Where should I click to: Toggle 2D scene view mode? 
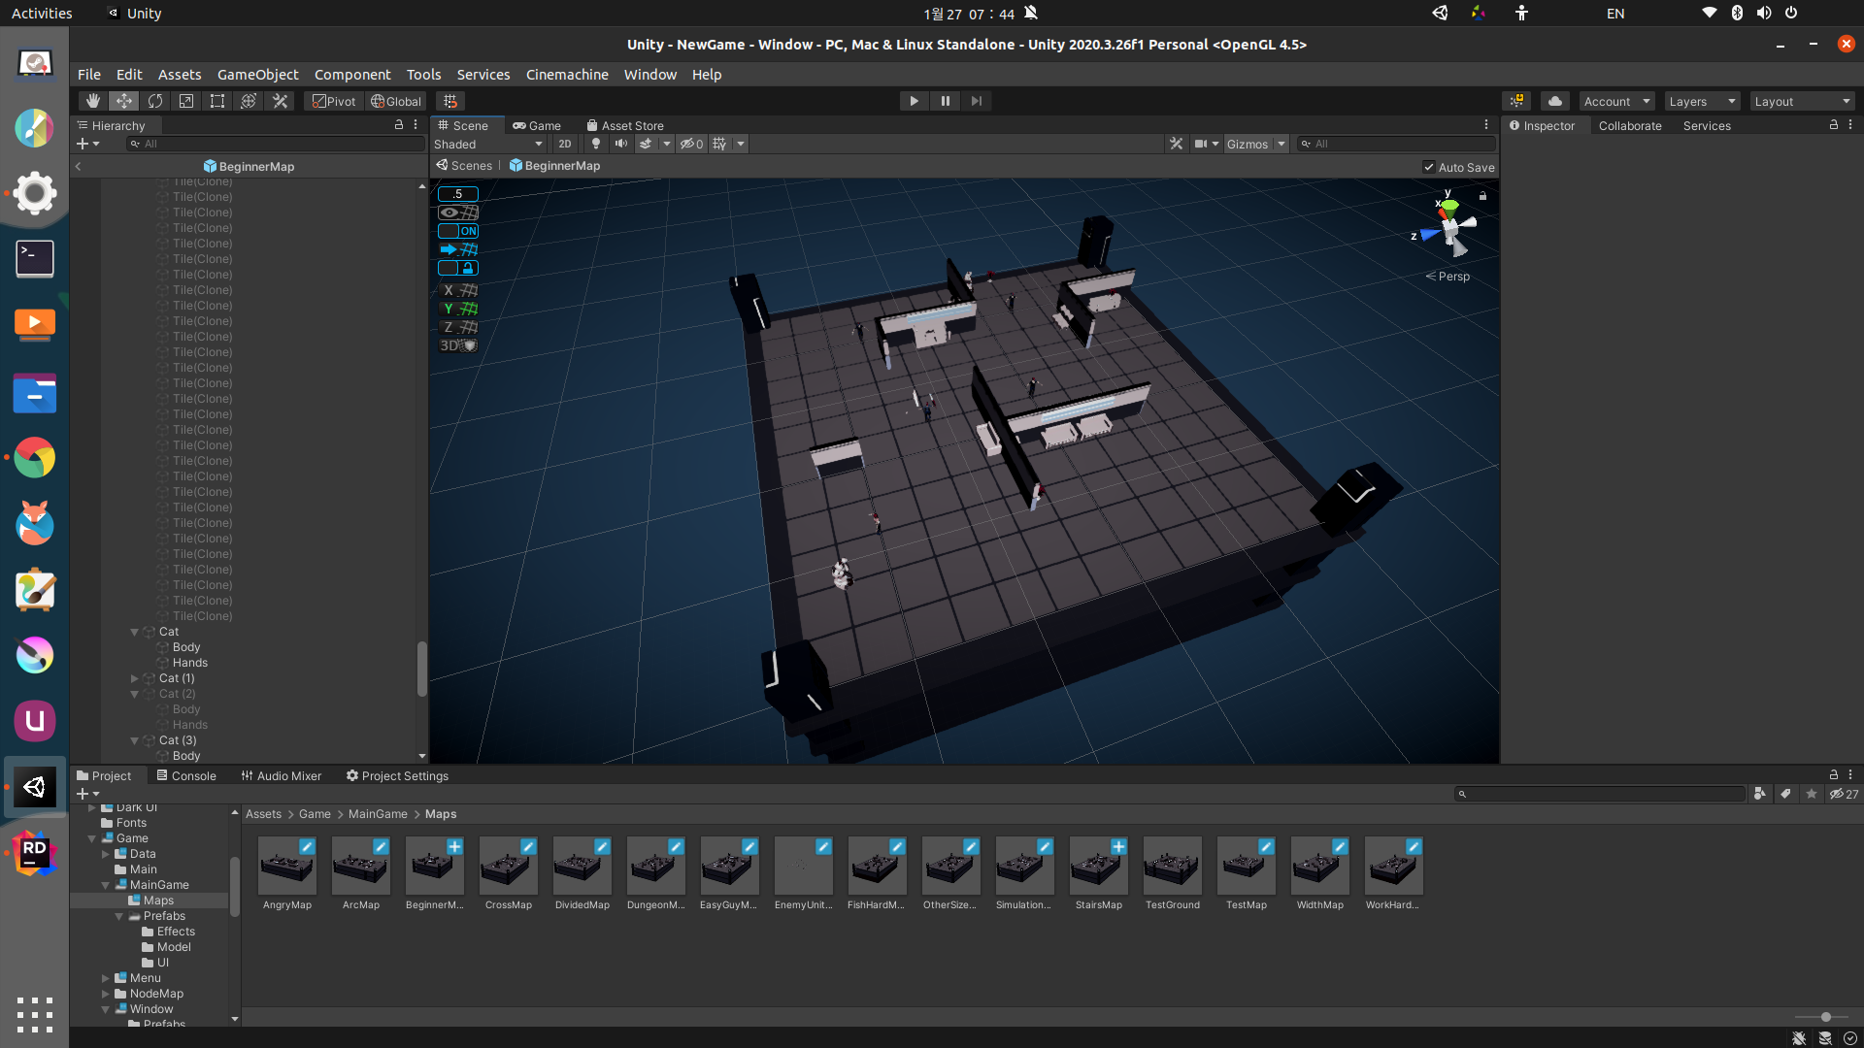coord(565,144)
